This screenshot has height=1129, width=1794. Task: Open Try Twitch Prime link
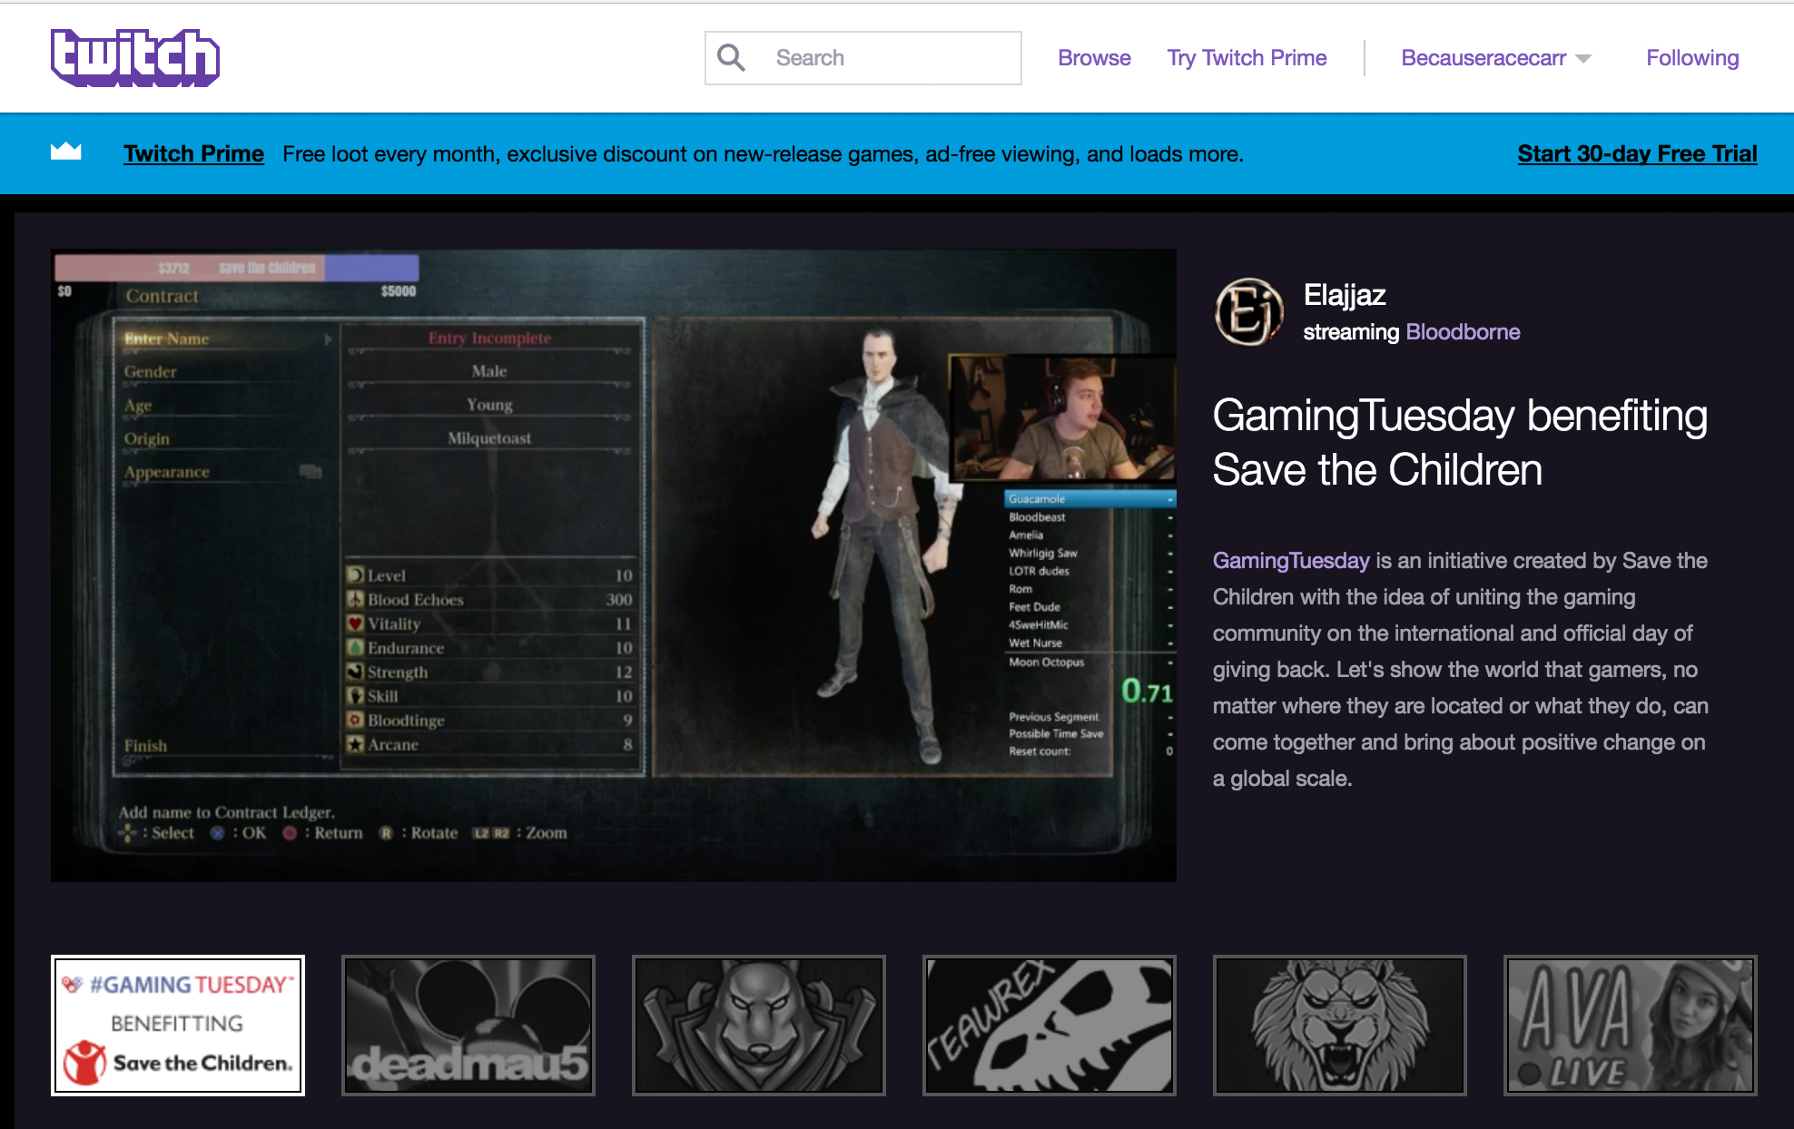pyautogui.click(x=1247, y=58)
